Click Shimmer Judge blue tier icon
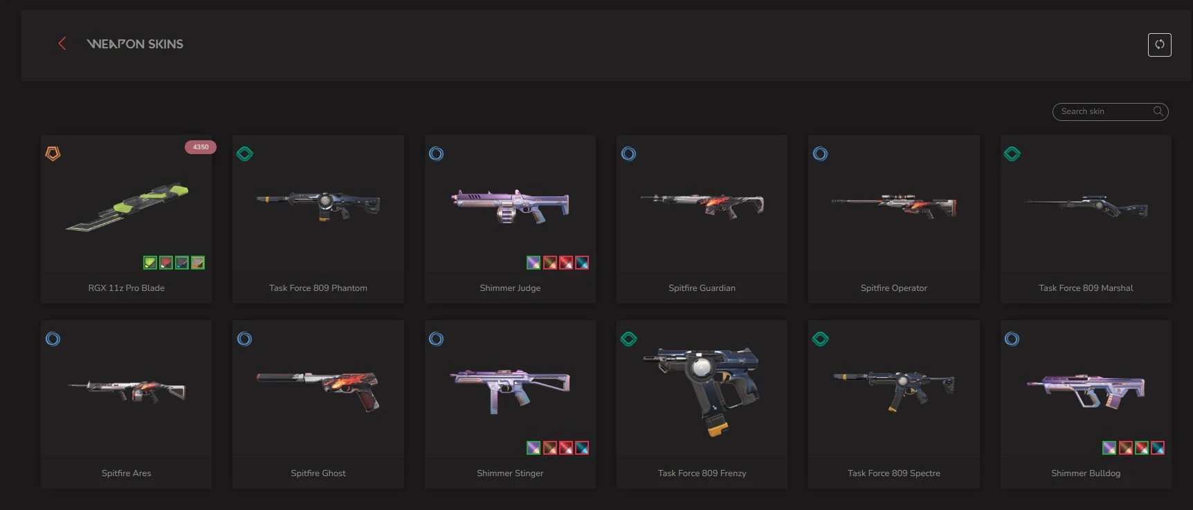 [x=436, y=153]
